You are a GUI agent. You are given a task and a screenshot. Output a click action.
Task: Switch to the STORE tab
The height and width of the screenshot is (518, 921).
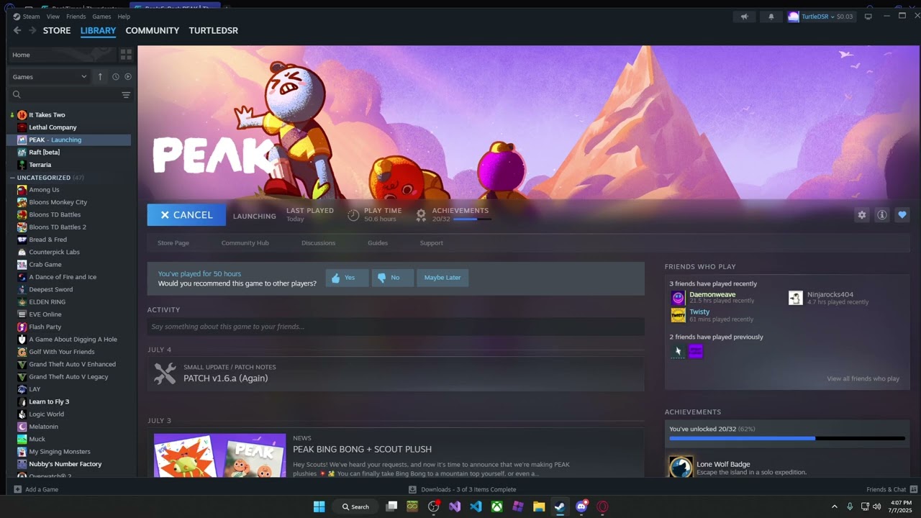click(57, 30)
